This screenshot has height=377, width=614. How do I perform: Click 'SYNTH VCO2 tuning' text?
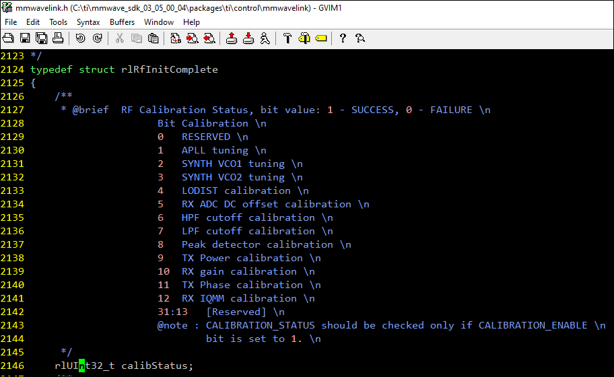coord(234,177)
